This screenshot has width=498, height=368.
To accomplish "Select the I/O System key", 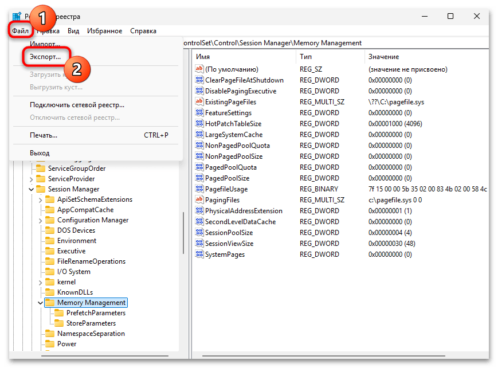I will [x=74, y=271].
